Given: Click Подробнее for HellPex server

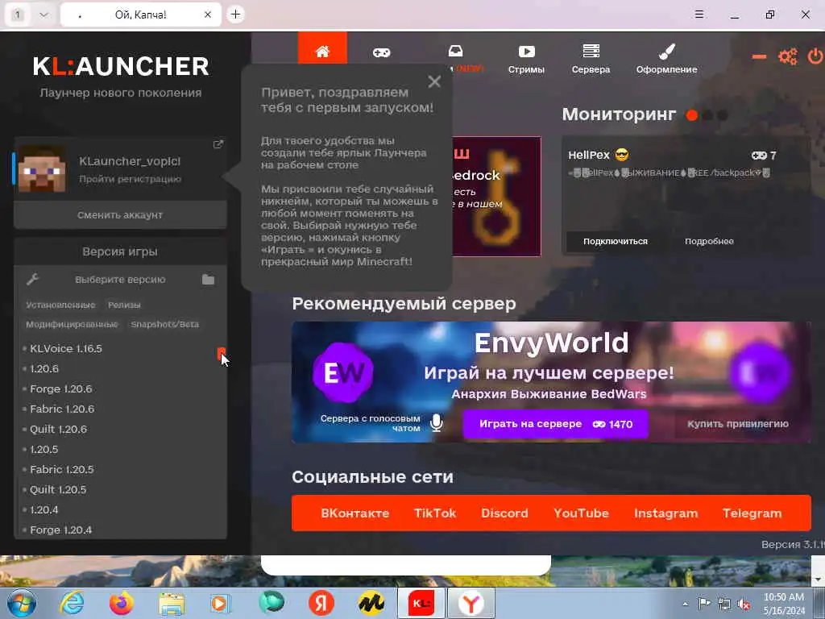Looking at the screenshot, I should click(709, 241).
